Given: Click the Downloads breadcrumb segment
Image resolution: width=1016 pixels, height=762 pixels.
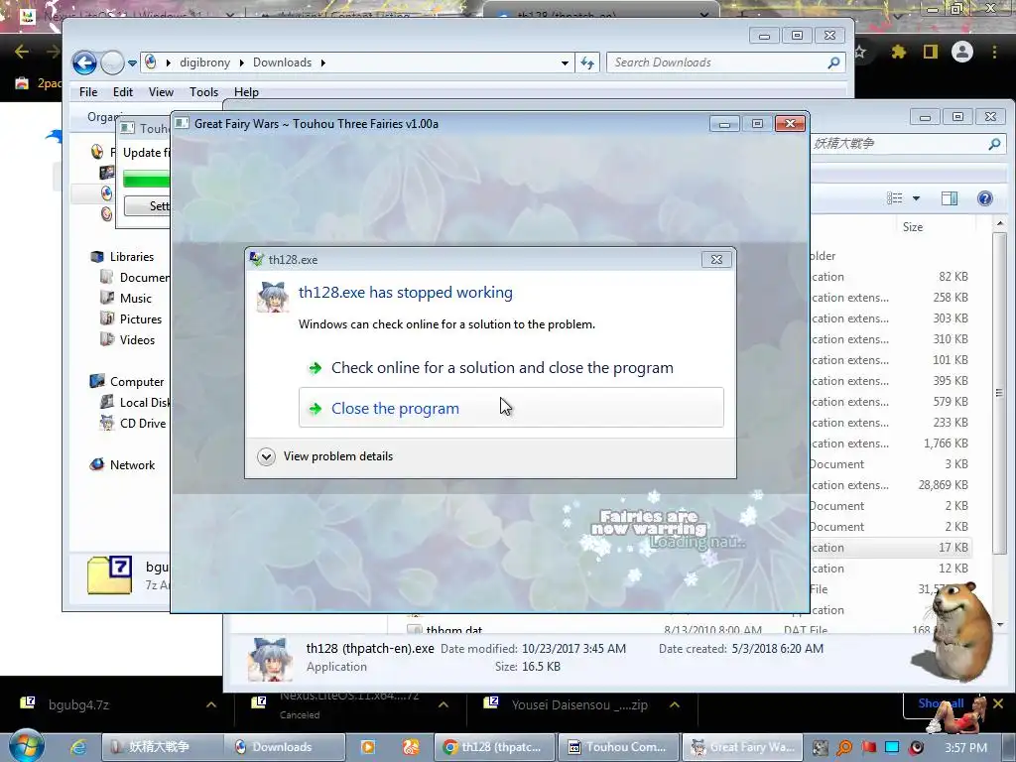Looking at the screenshot, I should [x=282, y=63].
